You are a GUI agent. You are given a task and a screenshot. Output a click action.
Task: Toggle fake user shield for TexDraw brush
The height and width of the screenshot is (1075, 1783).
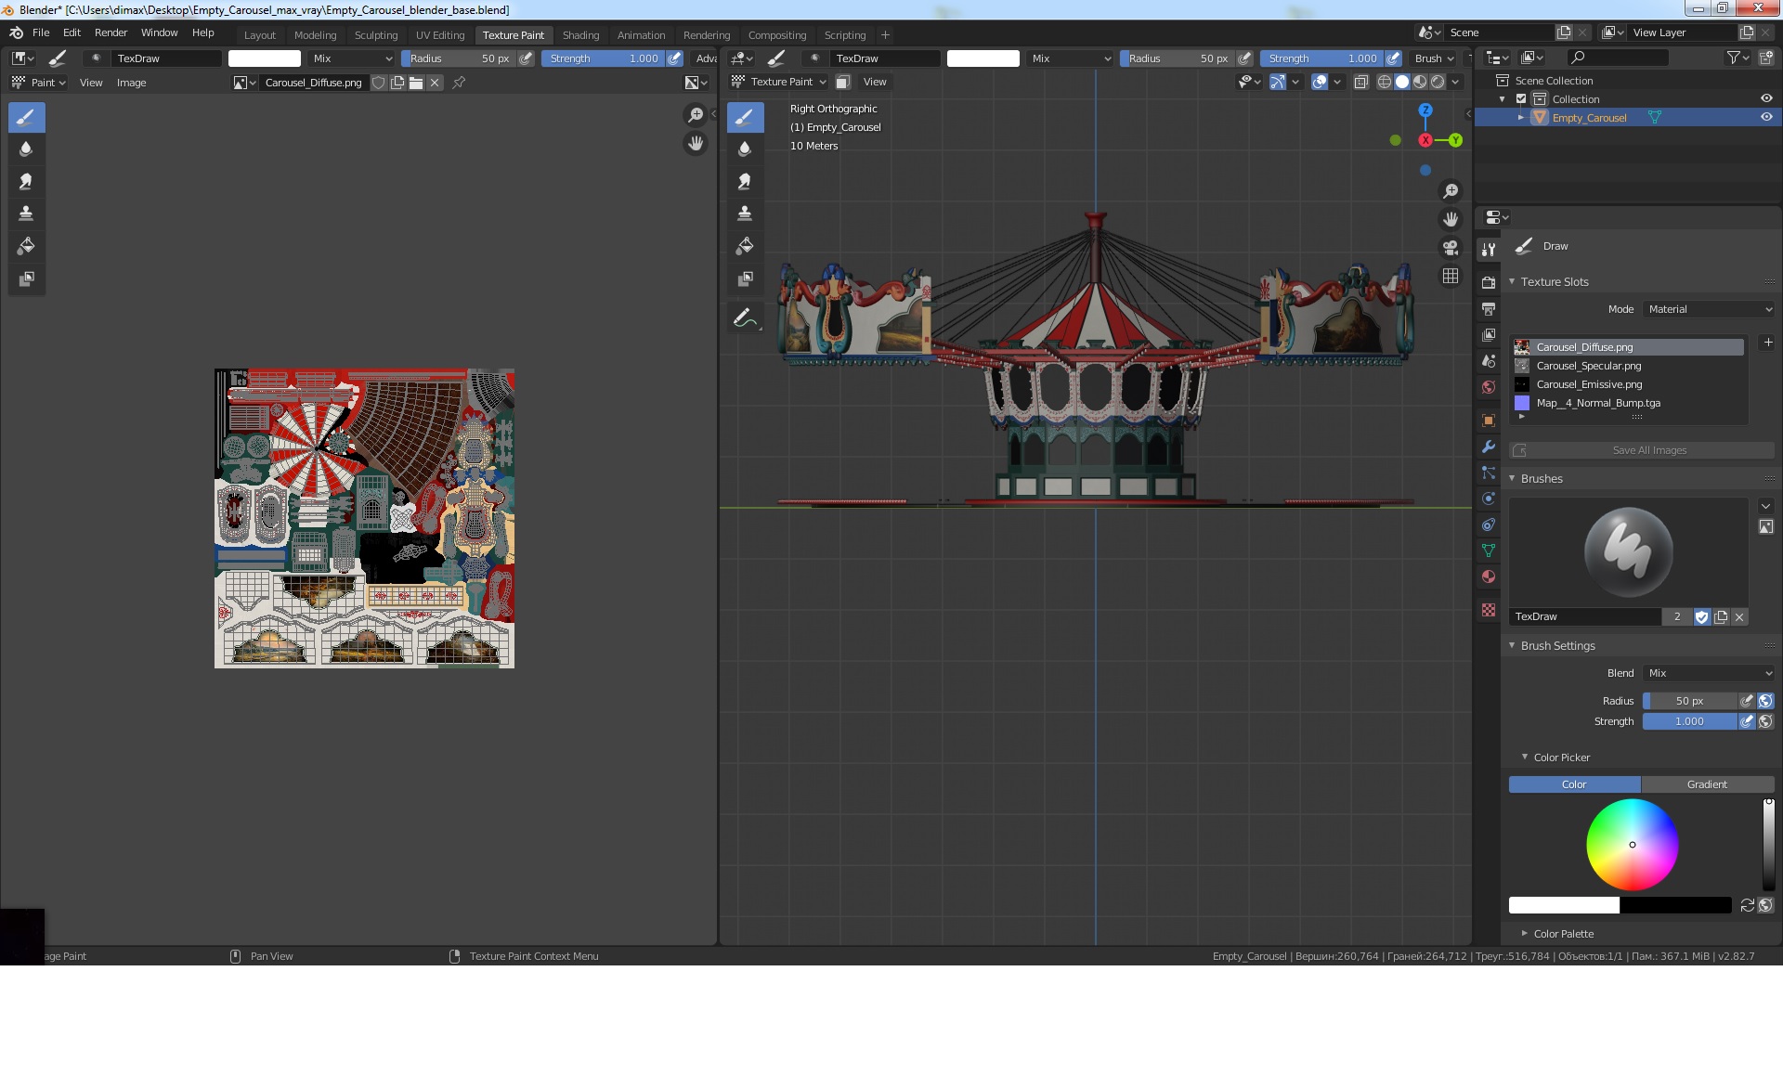point(1702,617)
